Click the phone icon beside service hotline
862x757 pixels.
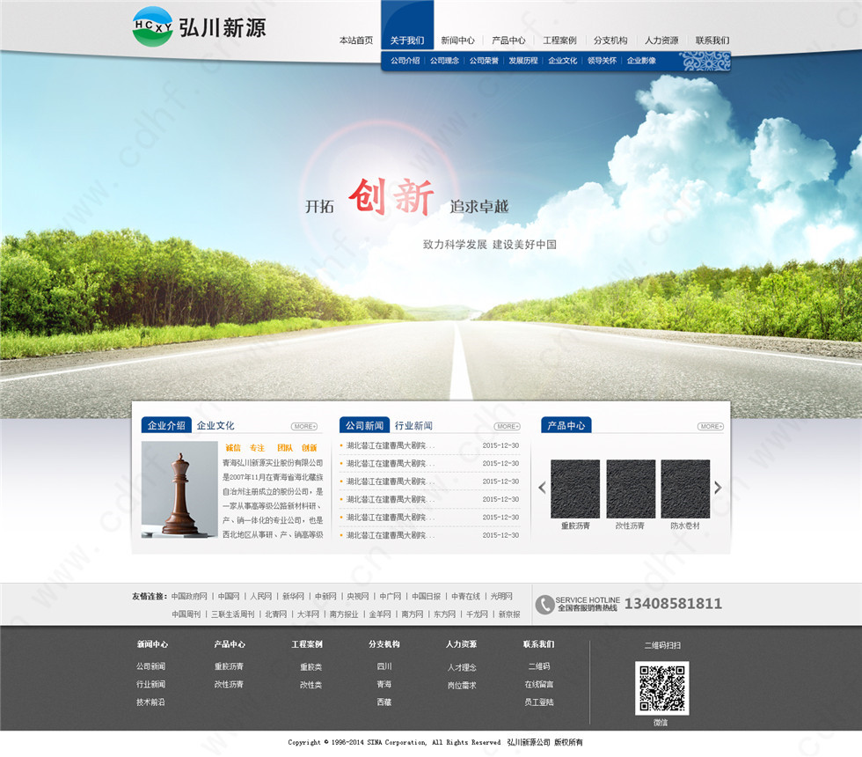[545, 604]
